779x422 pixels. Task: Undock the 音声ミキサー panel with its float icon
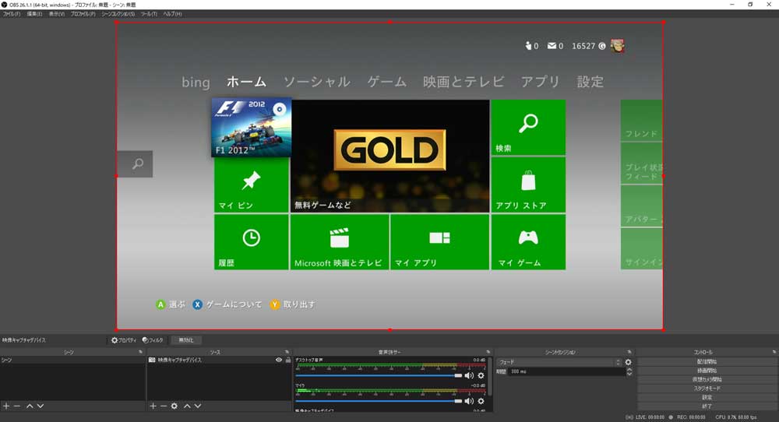pos(488,352)
